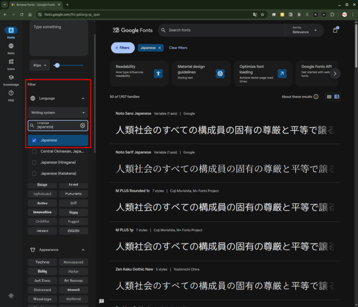Collapse the Appearance filter section
The width and height of the screenshot is (358, 307).
[x=83, y=250]
